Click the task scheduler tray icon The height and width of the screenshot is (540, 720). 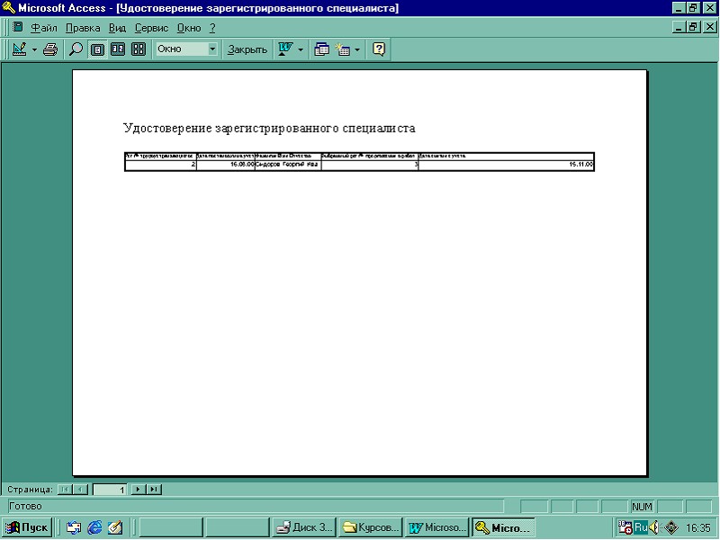(x=625, y=527)
